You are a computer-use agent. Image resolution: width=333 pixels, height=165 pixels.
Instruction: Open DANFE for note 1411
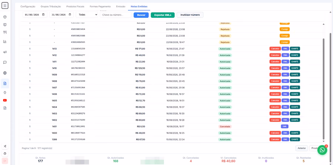tap(295, 61)
